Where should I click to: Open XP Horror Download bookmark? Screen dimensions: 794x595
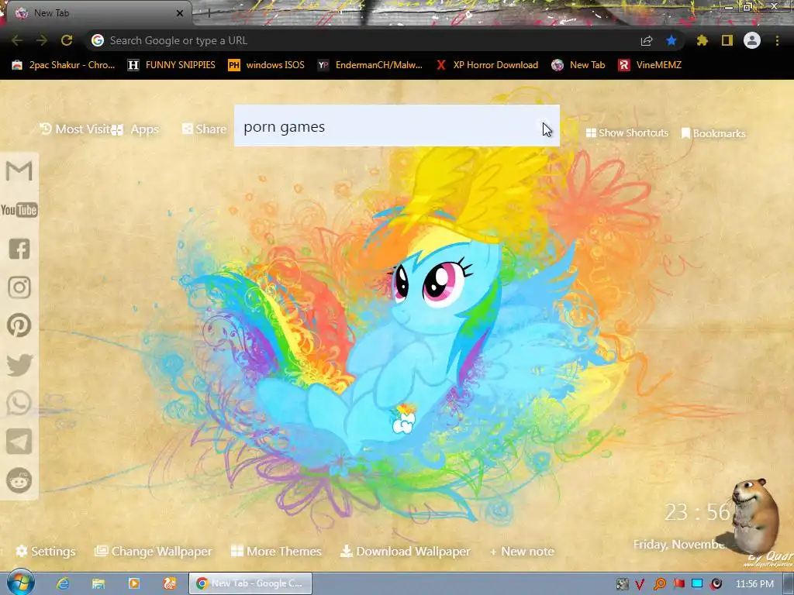coord(487,65)
